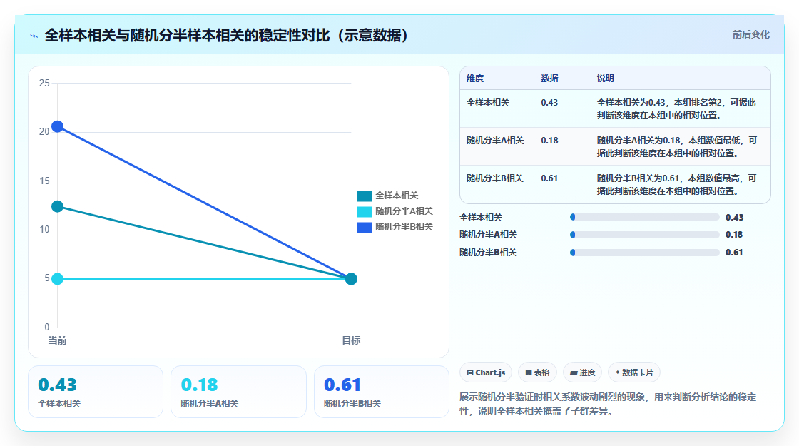Toggle the 全样本相关 legend color box
This screenshot has height=446, width=799.
(365, 196)
